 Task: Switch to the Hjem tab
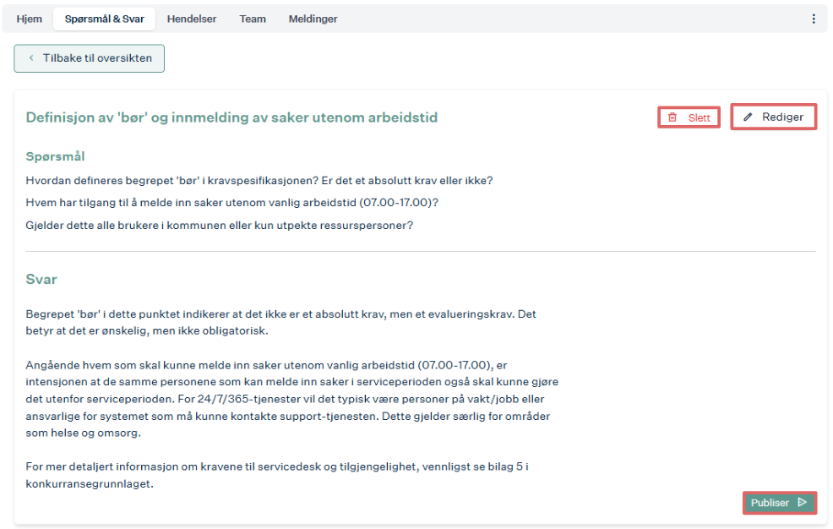tap(30, 19)
